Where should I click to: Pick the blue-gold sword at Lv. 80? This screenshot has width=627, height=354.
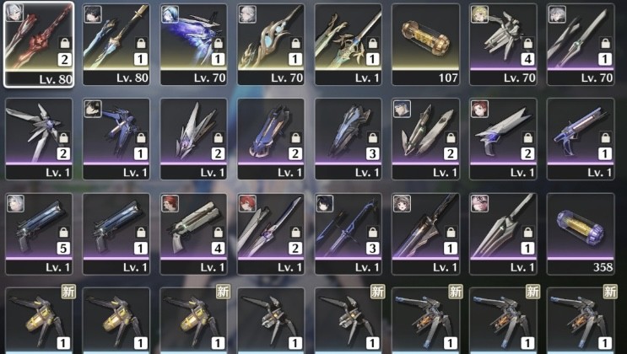(116, 45)
